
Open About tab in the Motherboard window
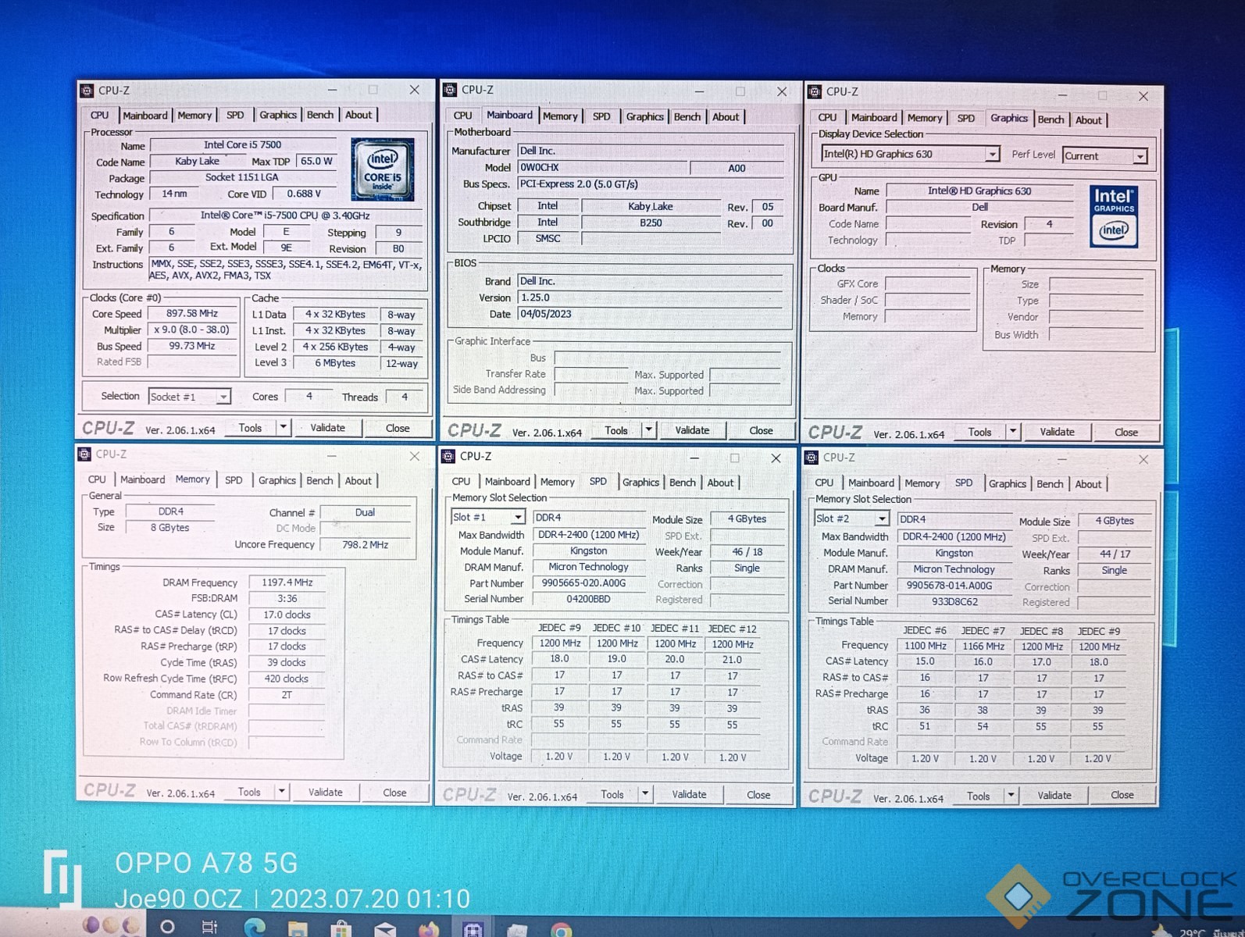tap(725, 117)
